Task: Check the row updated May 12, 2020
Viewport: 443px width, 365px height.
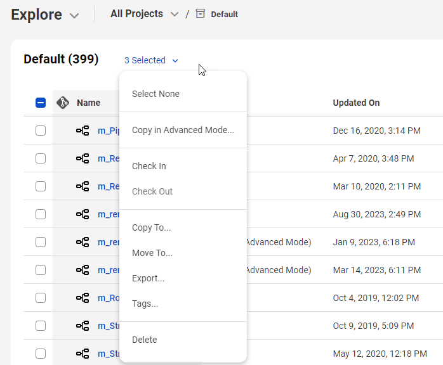Action: 41,354
